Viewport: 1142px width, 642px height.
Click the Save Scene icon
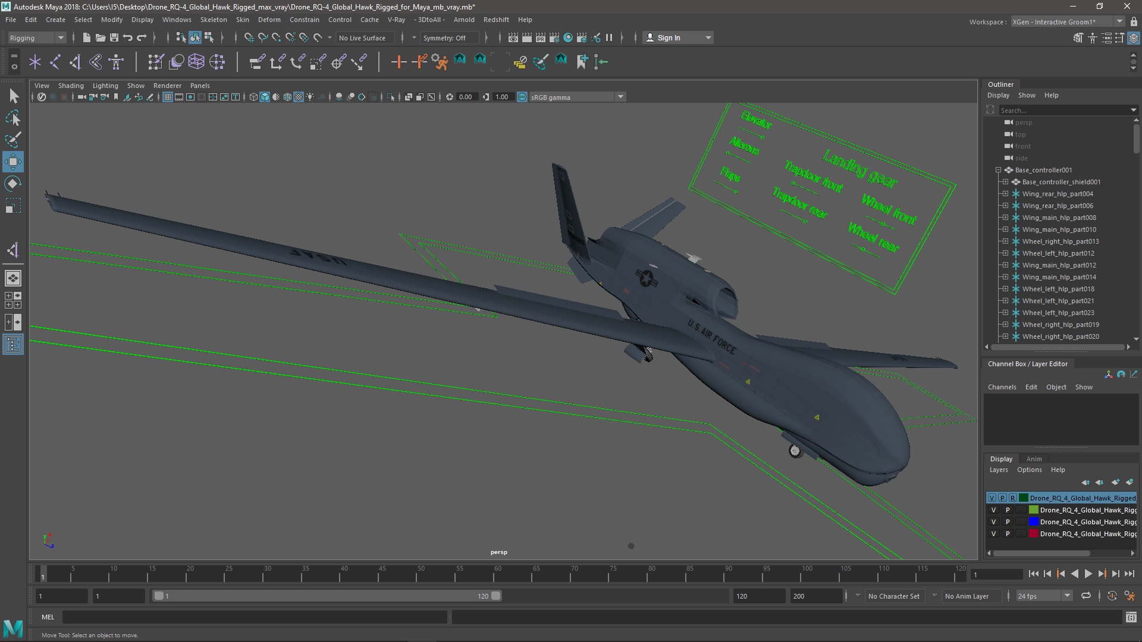pyautogui.click(x=114, y=37)
